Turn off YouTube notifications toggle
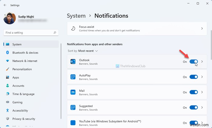The image size is (212, 128). pos(194,123)
